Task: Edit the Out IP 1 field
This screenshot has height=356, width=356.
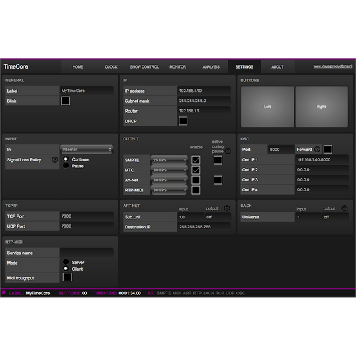Action: coord(322,159)
